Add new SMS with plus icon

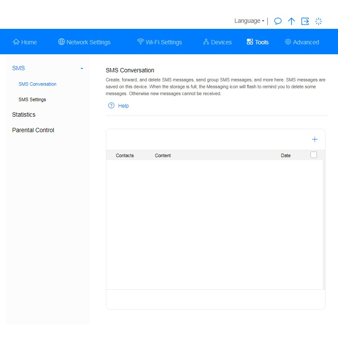click(315, 140)
